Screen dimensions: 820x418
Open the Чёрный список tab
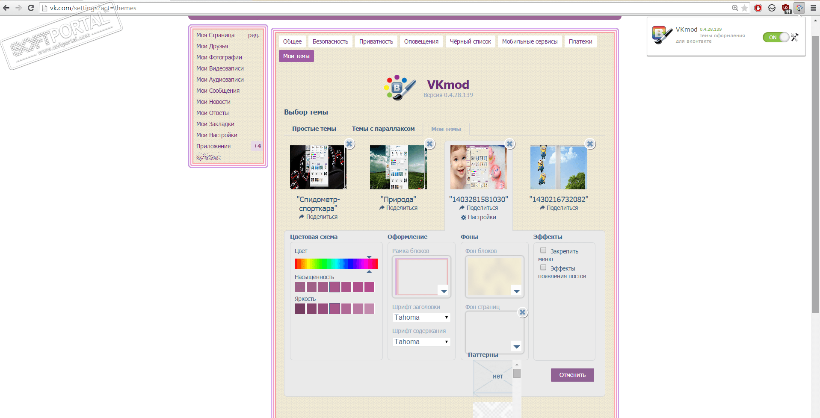tap(471, 41)
